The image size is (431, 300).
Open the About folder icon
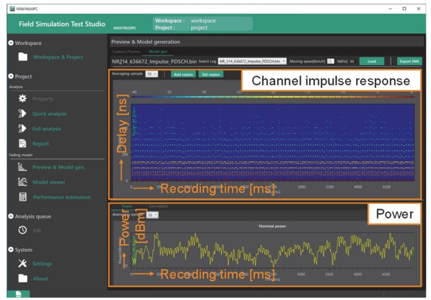click(x=23, y=279)
